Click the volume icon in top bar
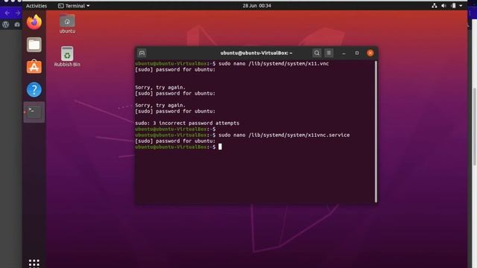Screen dimensions: 477x268 (444, 6)
